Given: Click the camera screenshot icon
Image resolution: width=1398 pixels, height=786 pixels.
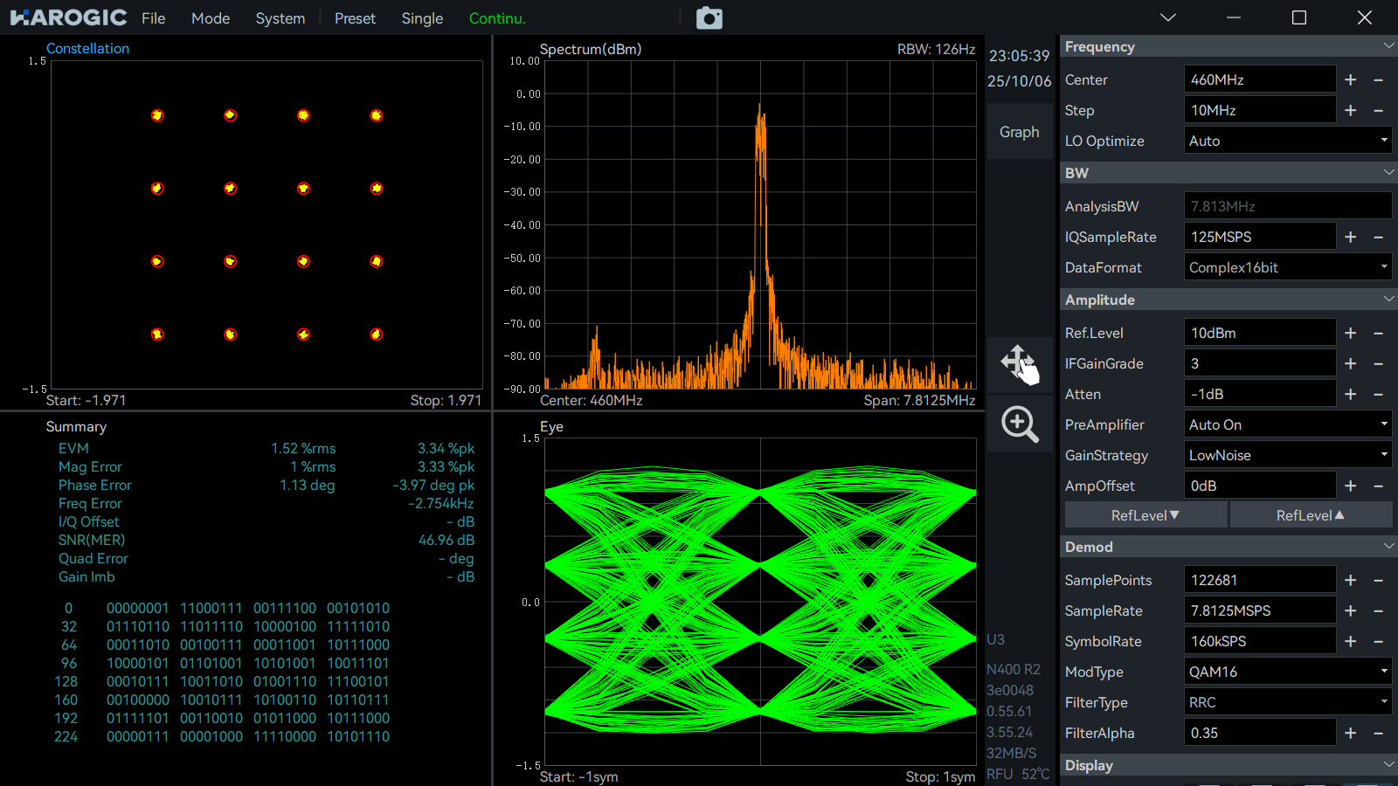Looking at the screenshot, I should point(709,18).
